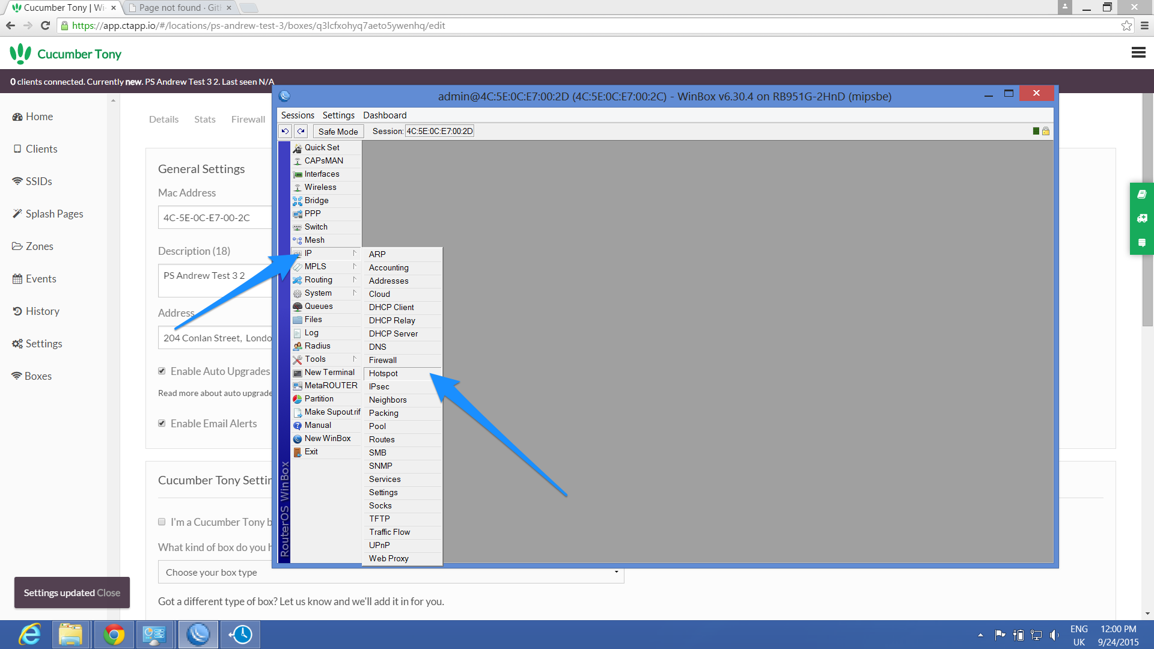Show hidden system tray icons
1154x649 pixels.
pos(980,635)
